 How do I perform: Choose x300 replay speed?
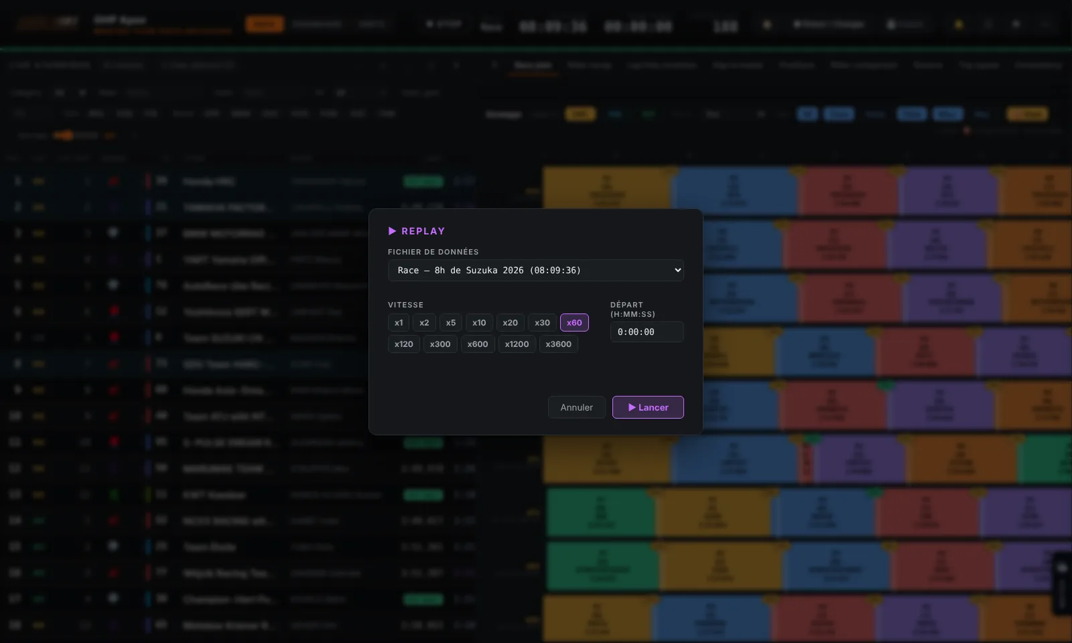(x=440, y=344)
